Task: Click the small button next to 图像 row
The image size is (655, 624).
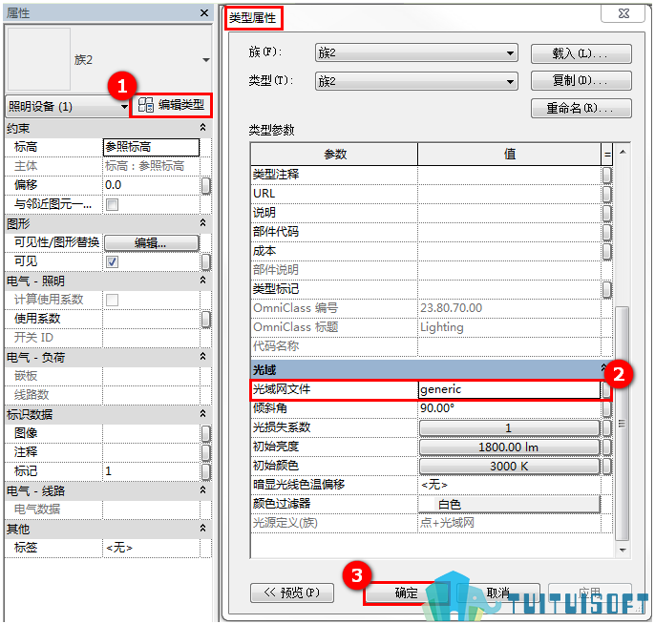Action: [x=206, y=433]
